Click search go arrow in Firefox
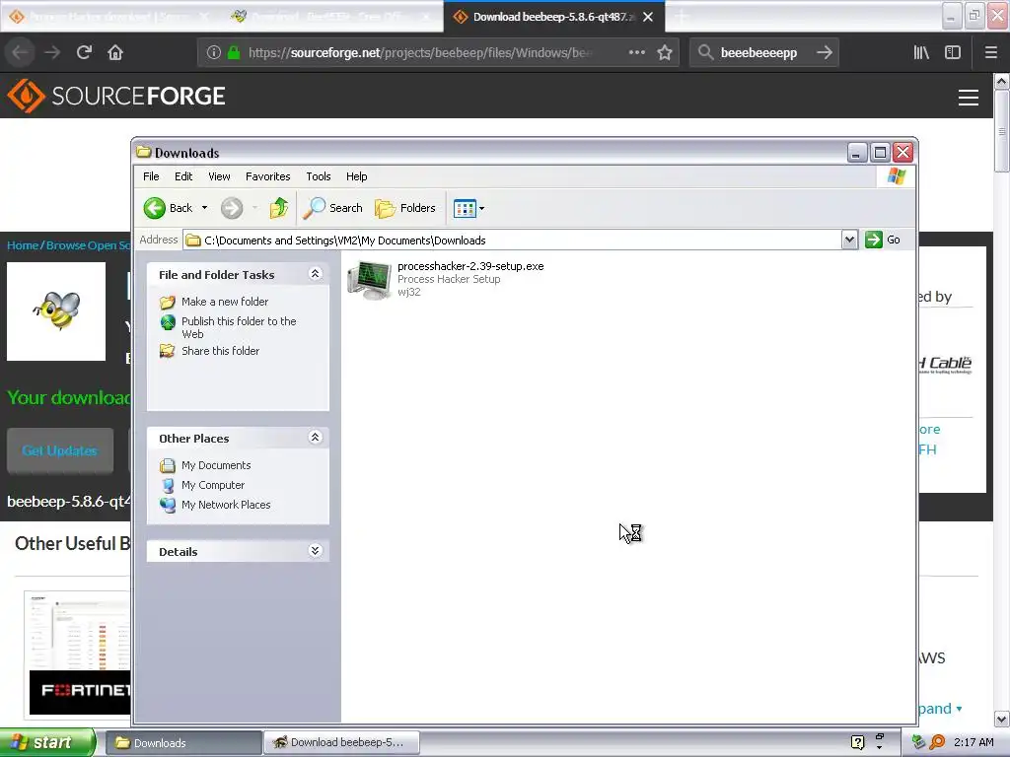 pyautogui.click(x=825, y=52)
